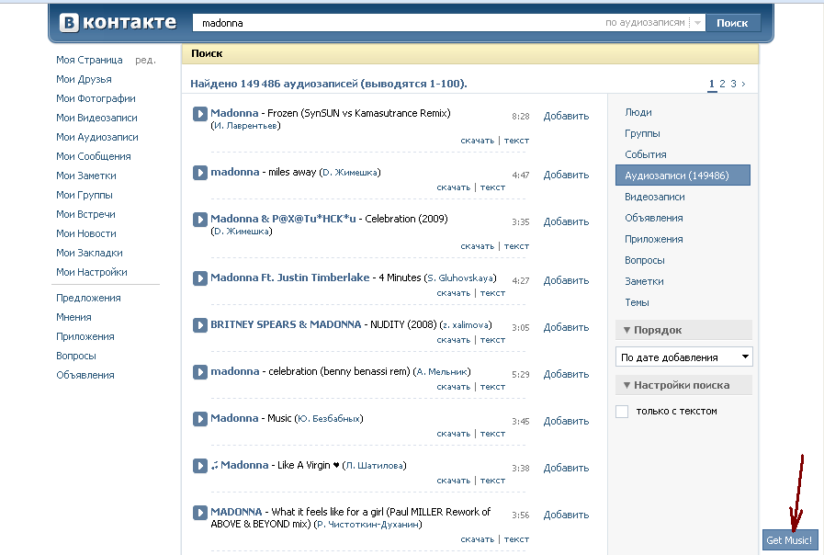Open uploader S. Gluhovskaya profile link
The image size is (824, 555).
pyautogui.click(x=460, y=278)
